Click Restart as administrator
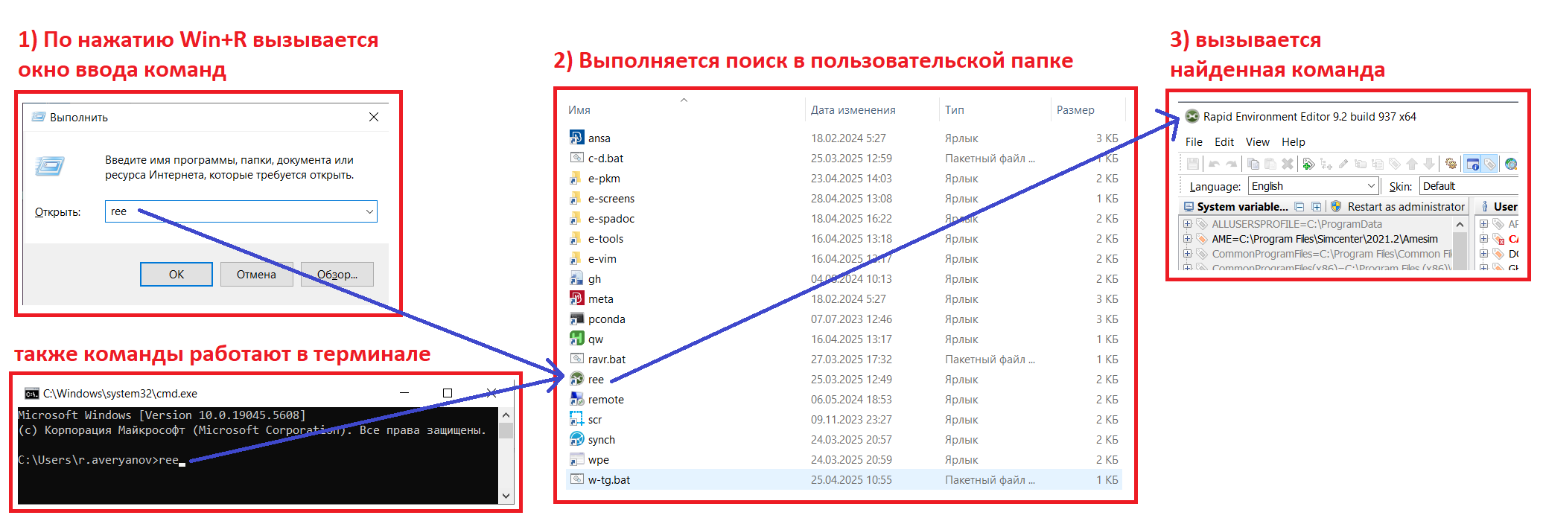This screenshot has height=524, width=1543. (x=1398, y=207)
